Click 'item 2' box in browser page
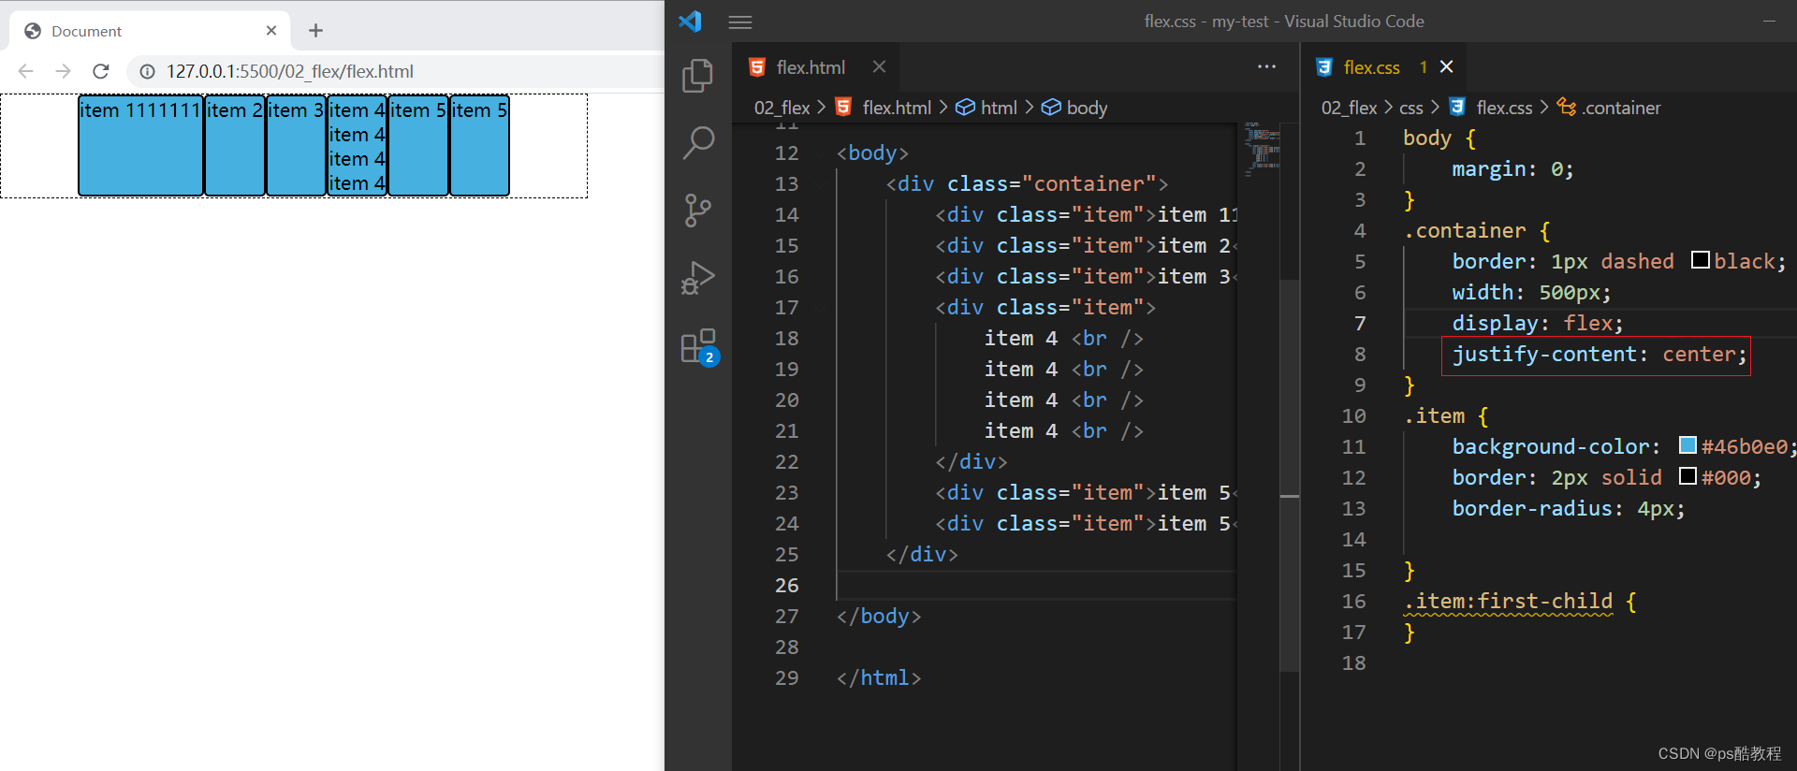This screenshot has height=771, width=1797. pyautogui.click(x=235, y=145)
